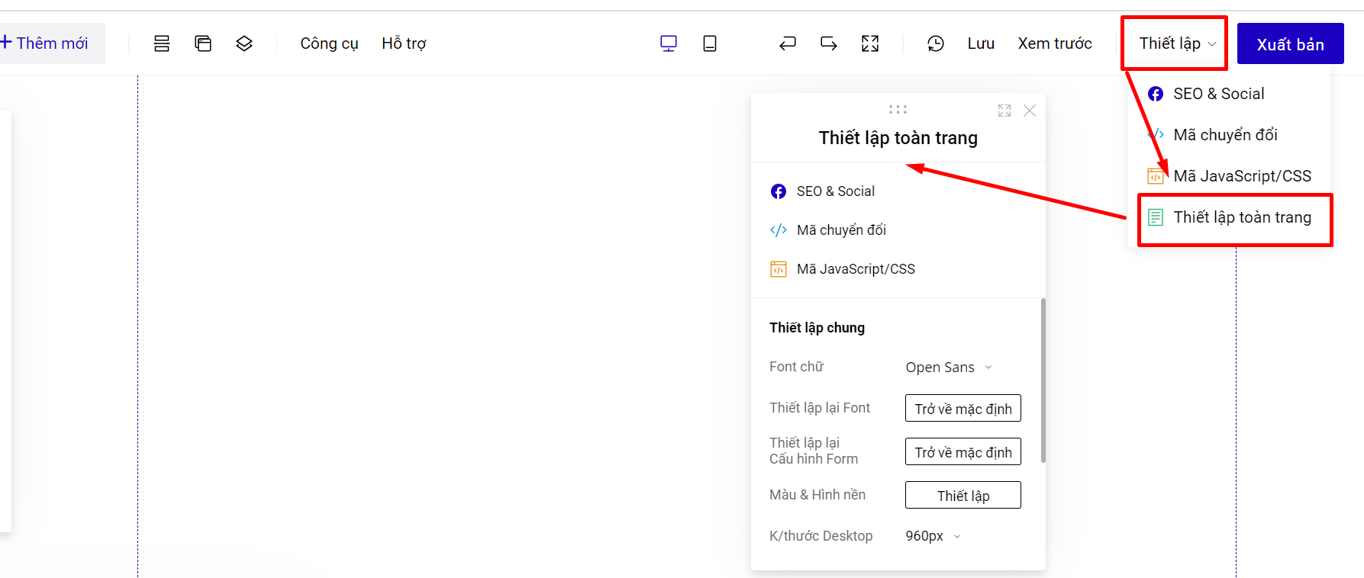
Task: Click the Xuất bản publish button
Action: coord(1291,44)
